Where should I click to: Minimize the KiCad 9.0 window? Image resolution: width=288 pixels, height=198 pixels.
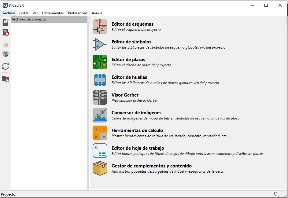click(252, 5)
